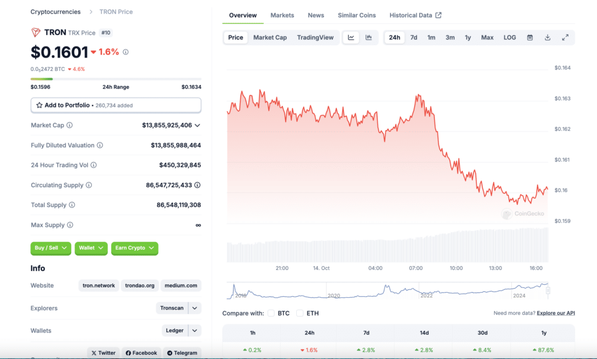Show Circulating Supply label info icon
Viewport: 597px width, 359px height.
[89, 185]
